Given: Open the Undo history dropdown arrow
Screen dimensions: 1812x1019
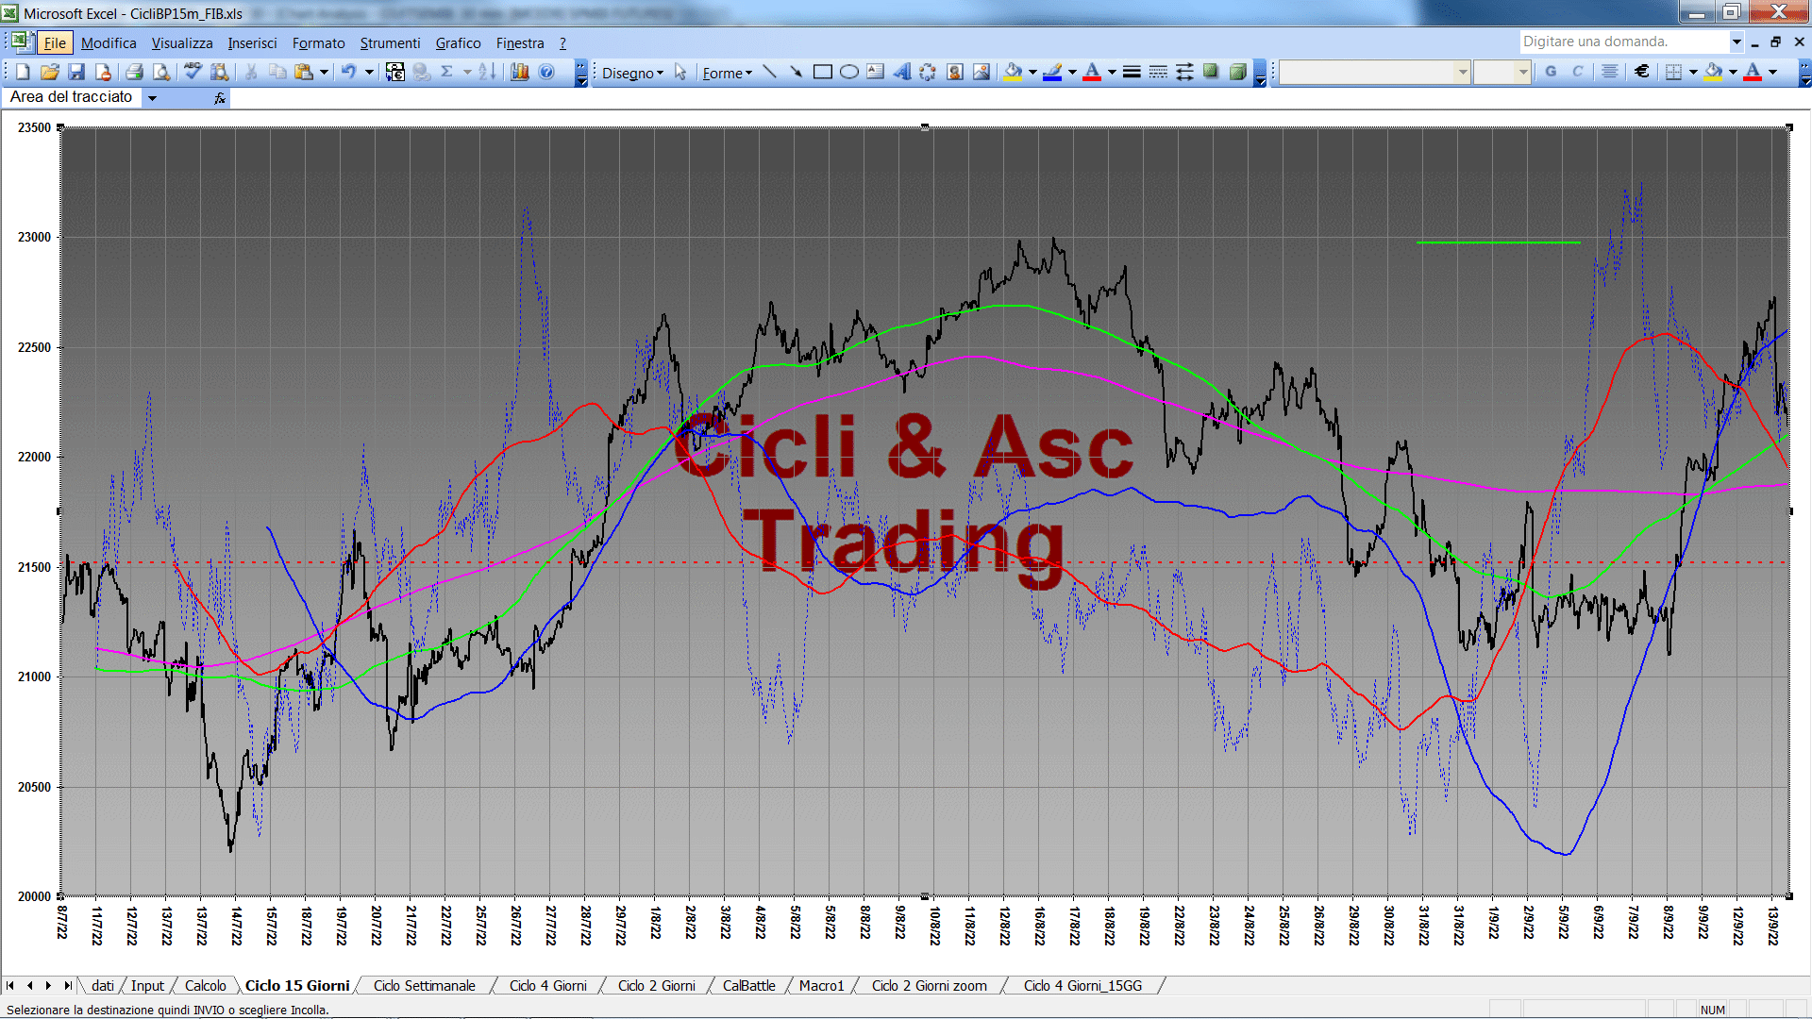Looking at the screenshot, I should pos(369,72).
